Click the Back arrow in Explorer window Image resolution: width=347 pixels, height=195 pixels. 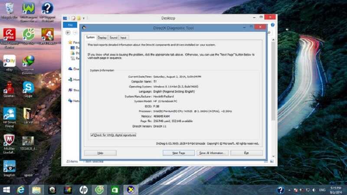point(68,33)
